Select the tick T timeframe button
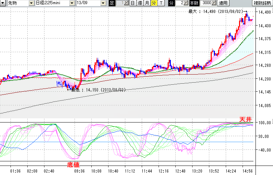The image size is (273, 175). point(161,3)
